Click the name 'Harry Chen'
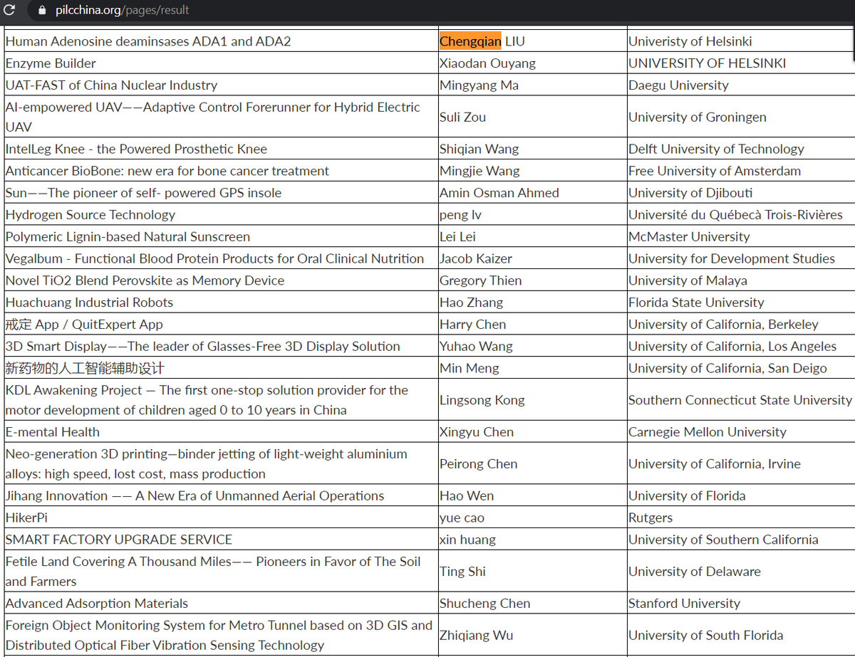This screenshot has width=855, height=657. [x=472, y=325]
